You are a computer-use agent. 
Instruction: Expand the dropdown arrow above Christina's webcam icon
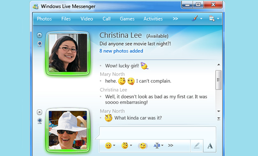39,35
